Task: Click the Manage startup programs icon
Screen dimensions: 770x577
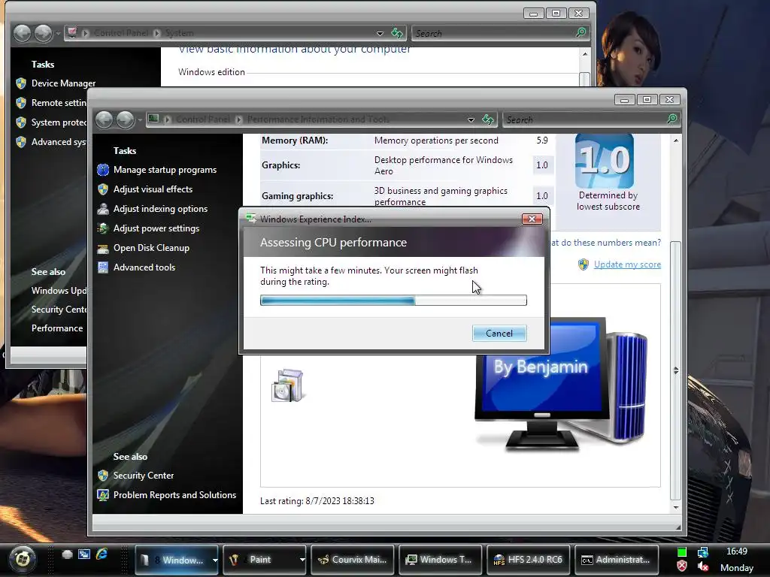Action: tap(103, 170)
